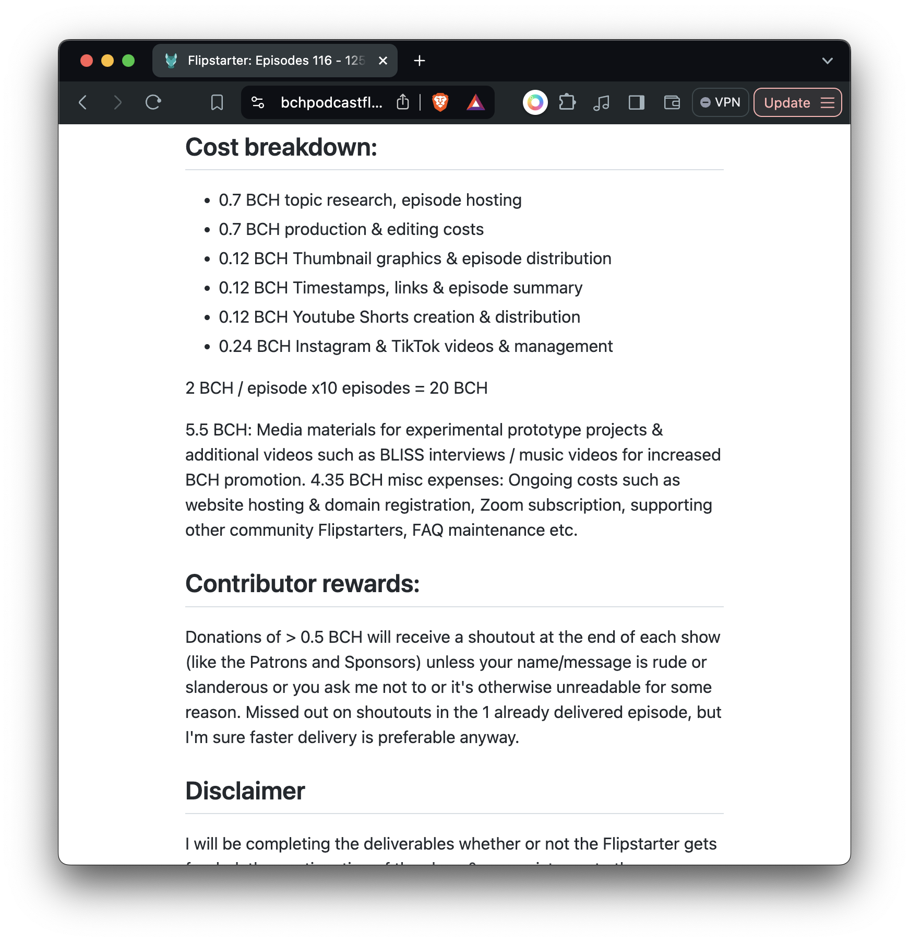Open Brave Shields lion icon
Image resolution: width=909 pixels, height=942 pixels.
tap(440, 102)
